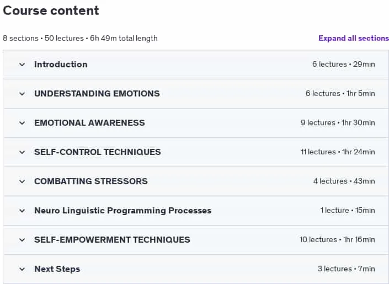Image resolution: width=389 pixels, height=284 pixels.
Task: Select UNDERSTANDING EMOTIONS section heading
Action: click(97, 94)
